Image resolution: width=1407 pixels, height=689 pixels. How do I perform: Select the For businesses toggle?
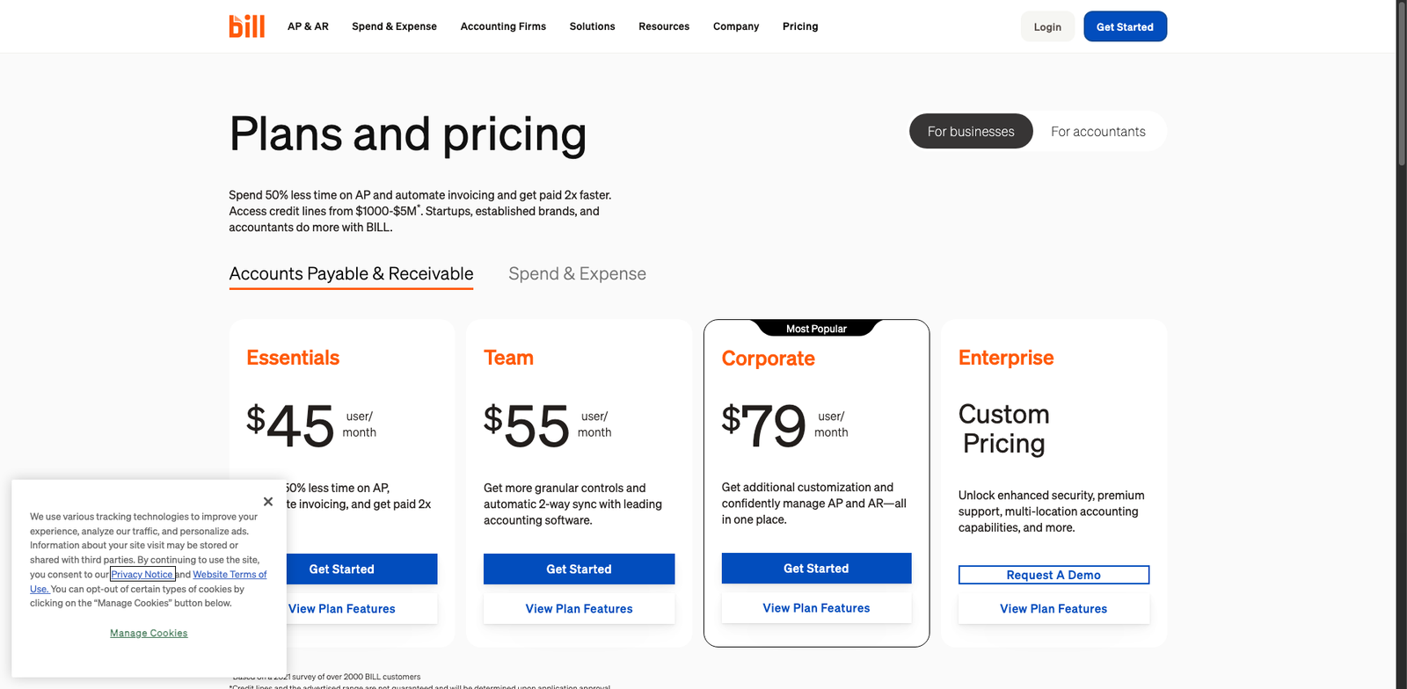[971, 132]
